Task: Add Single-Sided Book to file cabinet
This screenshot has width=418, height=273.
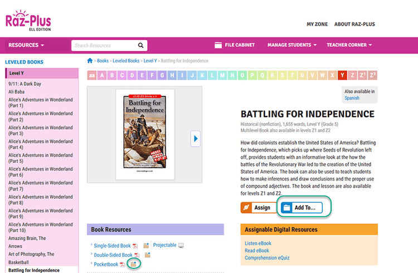Action: (x=146, y=246)
